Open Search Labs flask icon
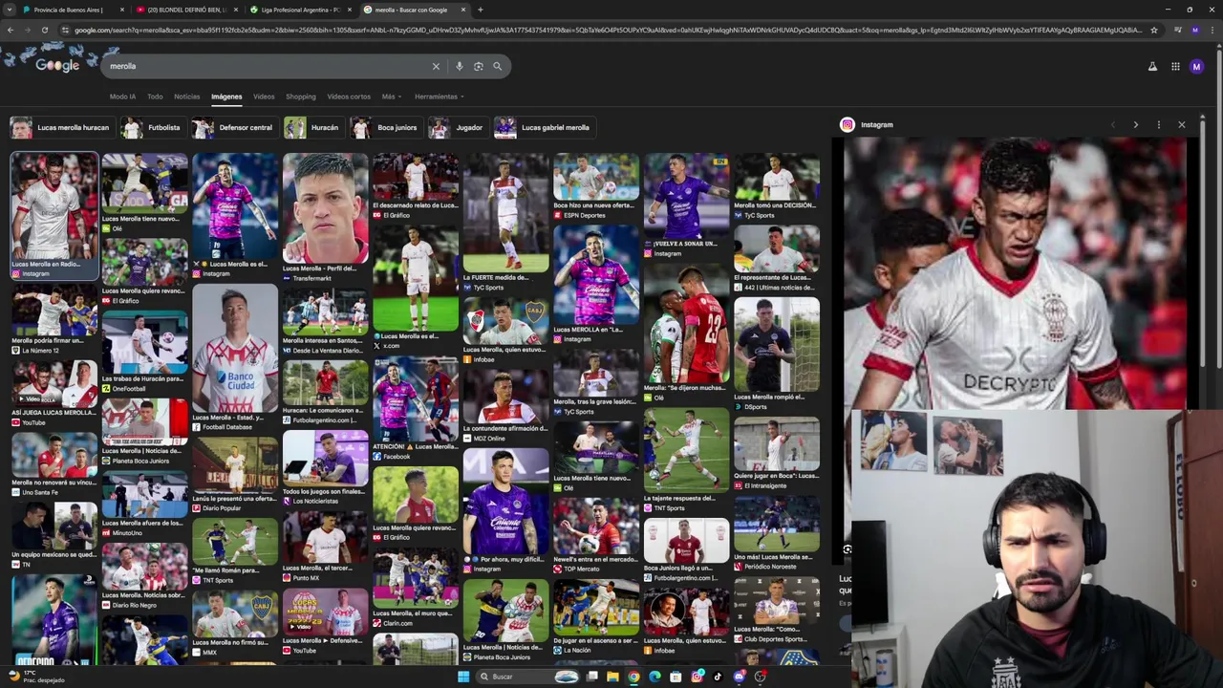This screenshot has width=1223, height=688. pos(1152,66)
